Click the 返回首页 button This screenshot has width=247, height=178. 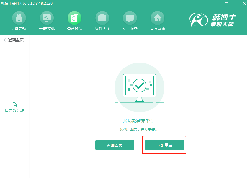(x=115, y=145)
